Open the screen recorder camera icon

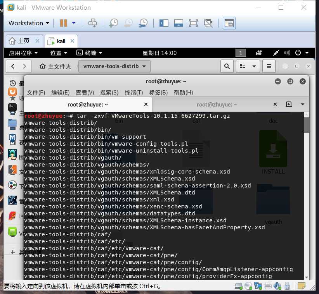tap(259, 53)
